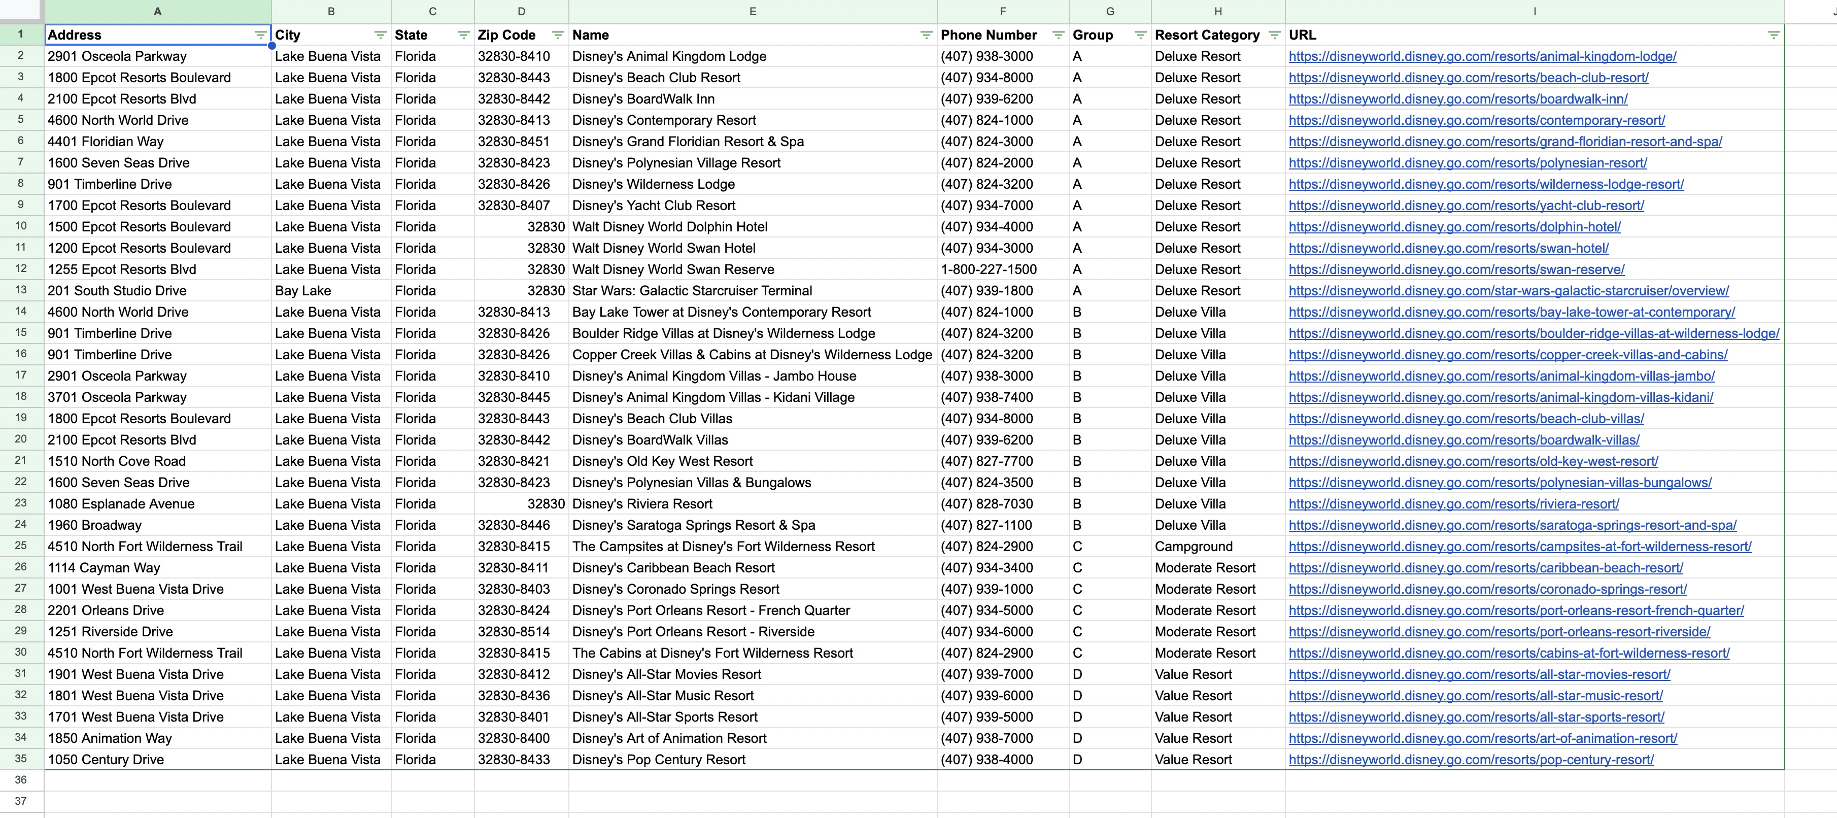Open the City column filter icon
Viewport: 1837px width, 818px height.
380,35
